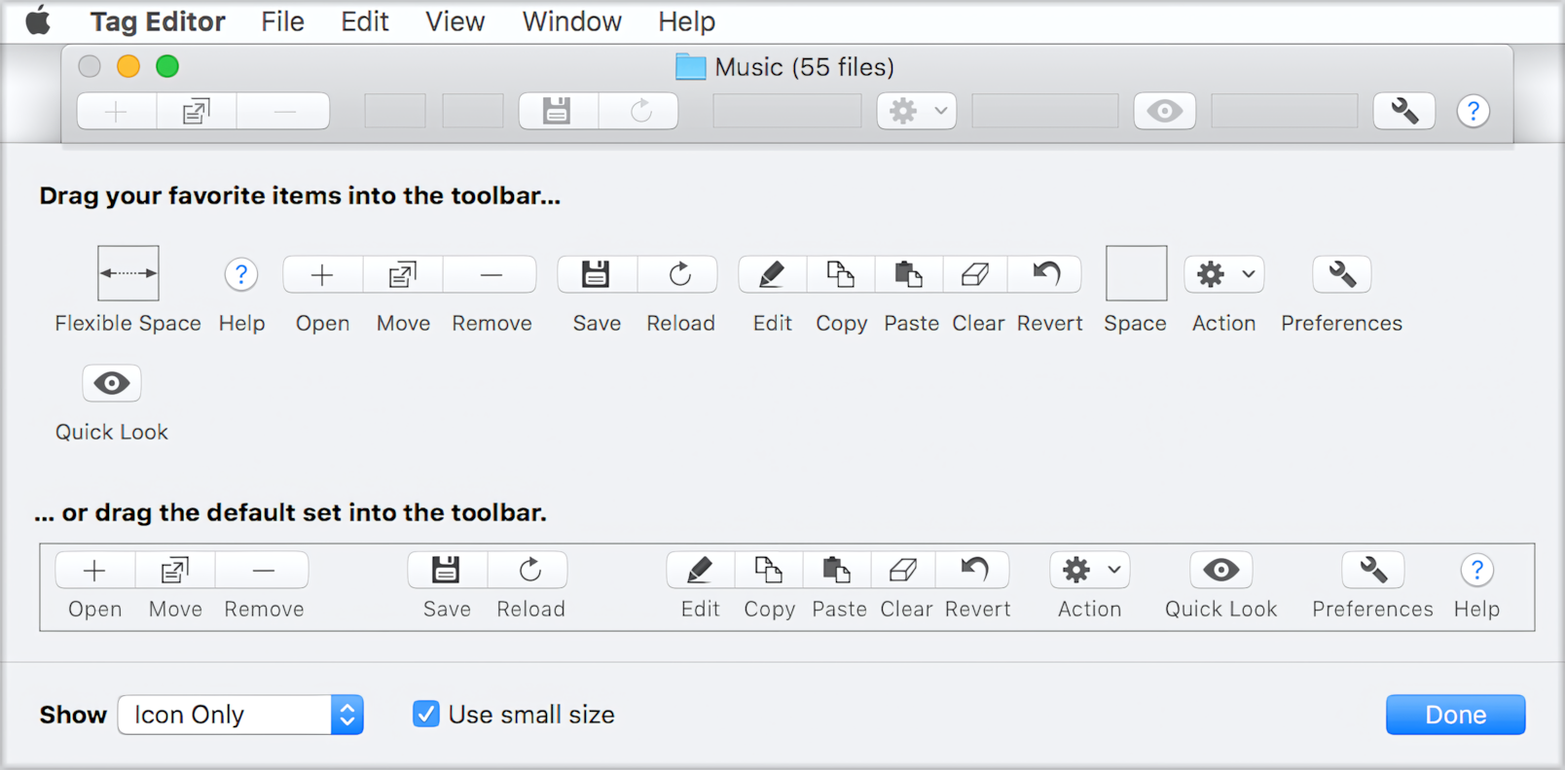Open the Help menu in menu bar

pyautogui.click(x=686, y=21)
